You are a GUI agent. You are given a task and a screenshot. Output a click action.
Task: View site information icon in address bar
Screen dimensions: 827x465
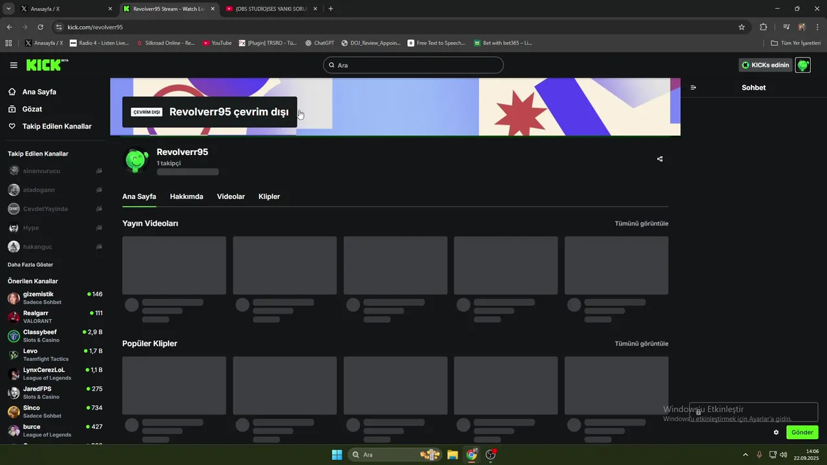59,27
